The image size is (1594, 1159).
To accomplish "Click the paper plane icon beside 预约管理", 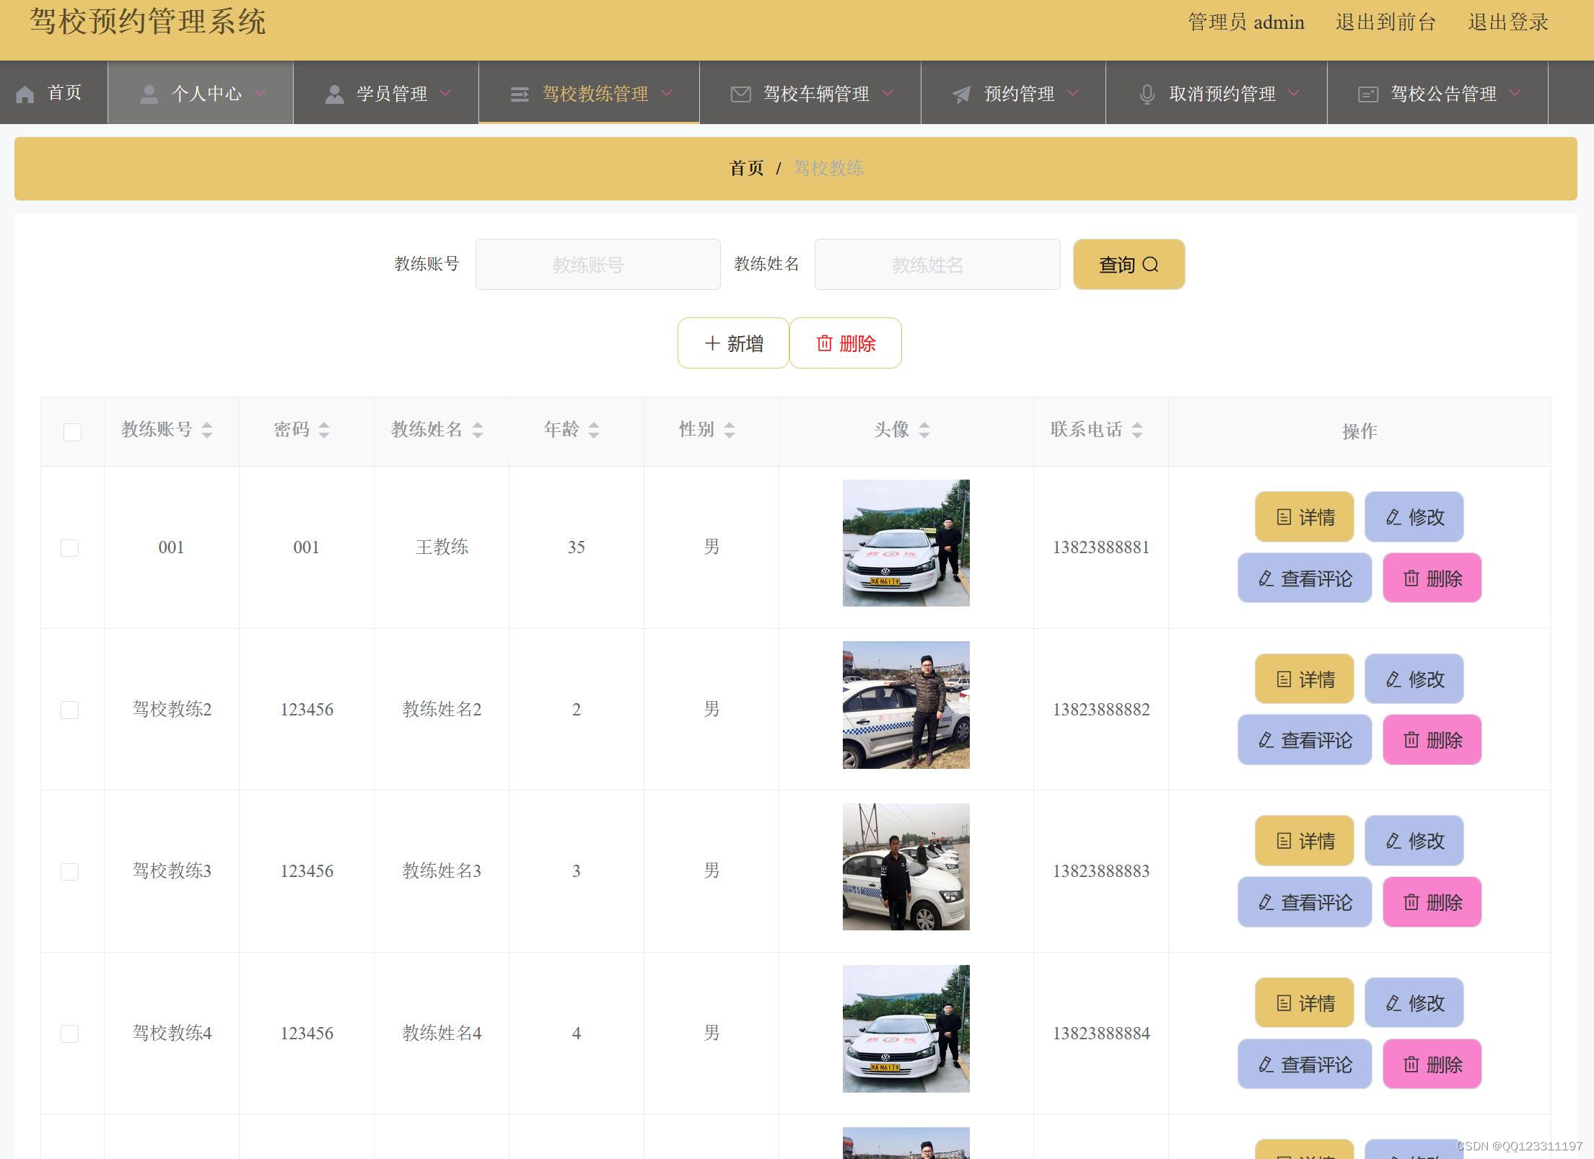I will (961, 94).
